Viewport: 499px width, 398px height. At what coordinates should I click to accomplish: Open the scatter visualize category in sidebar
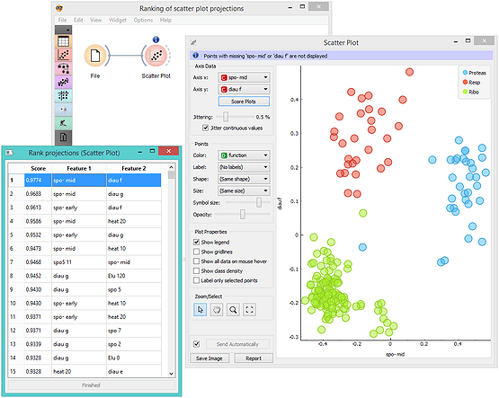click(63, 55)
